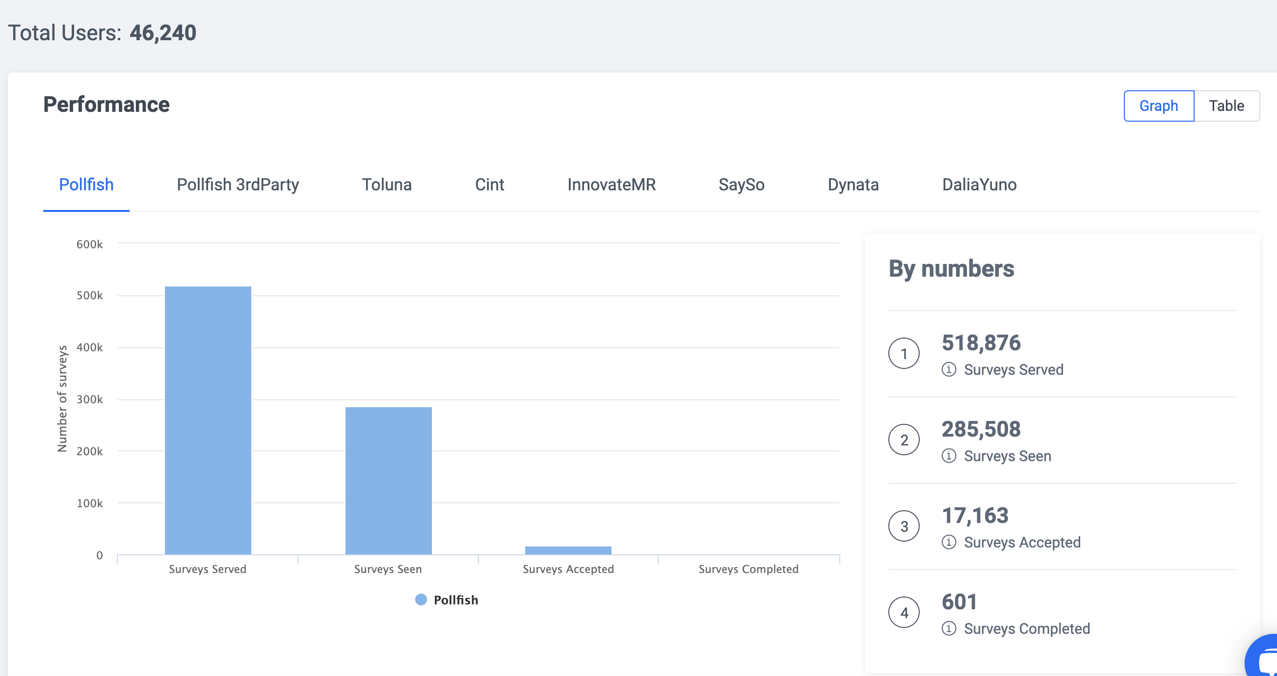Click the Number of surveys axis title
Screen dimensions: 1277x676
click(x=62, y=399)
